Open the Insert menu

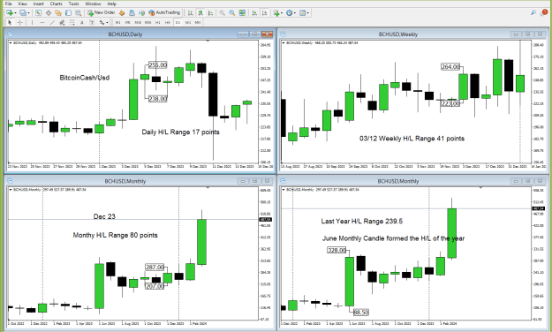click(x=38, y=4)
